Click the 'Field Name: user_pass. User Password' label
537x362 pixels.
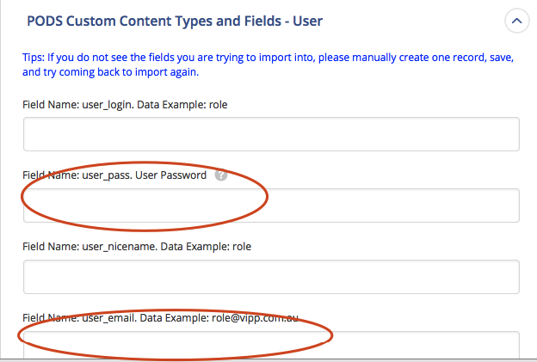coord(114,175)
